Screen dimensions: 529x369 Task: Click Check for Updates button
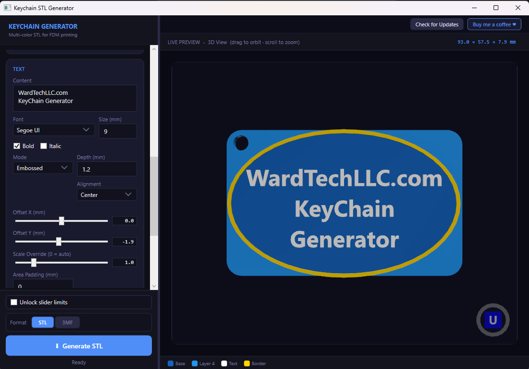pos(437,24)
